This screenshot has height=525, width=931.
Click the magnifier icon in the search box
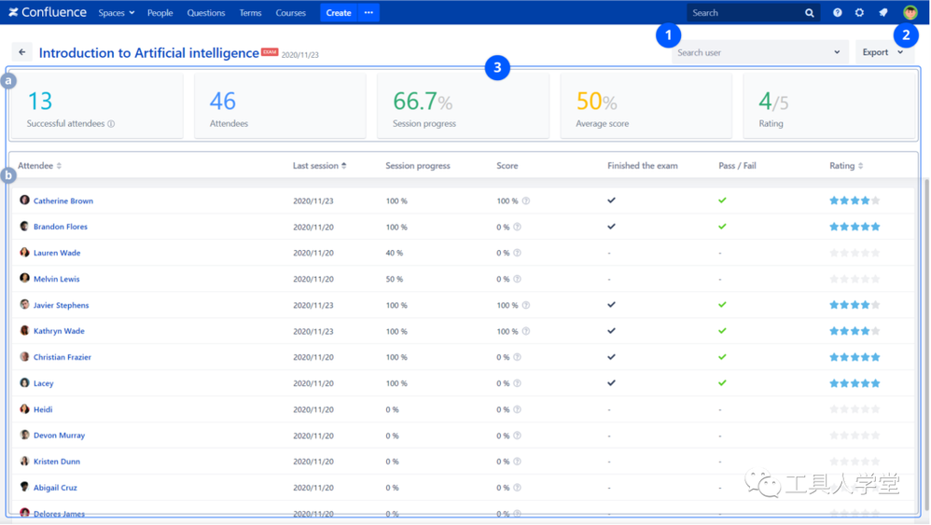coord(809,13)
